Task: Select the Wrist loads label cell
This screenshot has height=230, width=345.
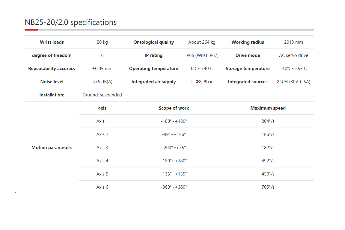Action: 52,42
